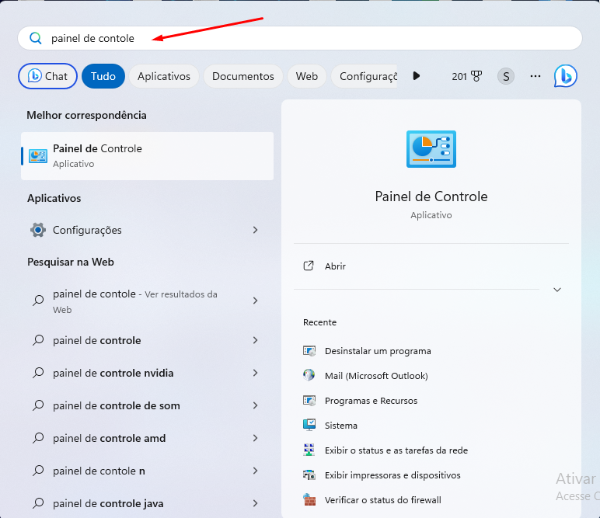
Task: Click the Desinstalar um programa icon
Action: point(309,351)
